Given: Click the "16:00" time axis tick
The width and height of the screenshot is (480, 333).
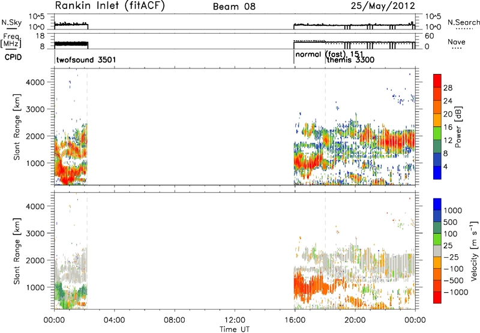Looking at the screenshot, I should [x=295, y=320].
